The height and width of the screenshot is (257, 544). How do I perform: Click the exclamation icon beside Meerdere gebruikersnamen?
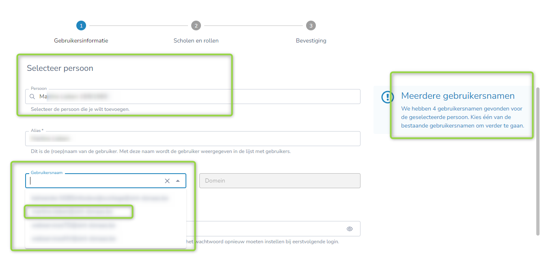point(388,97)
